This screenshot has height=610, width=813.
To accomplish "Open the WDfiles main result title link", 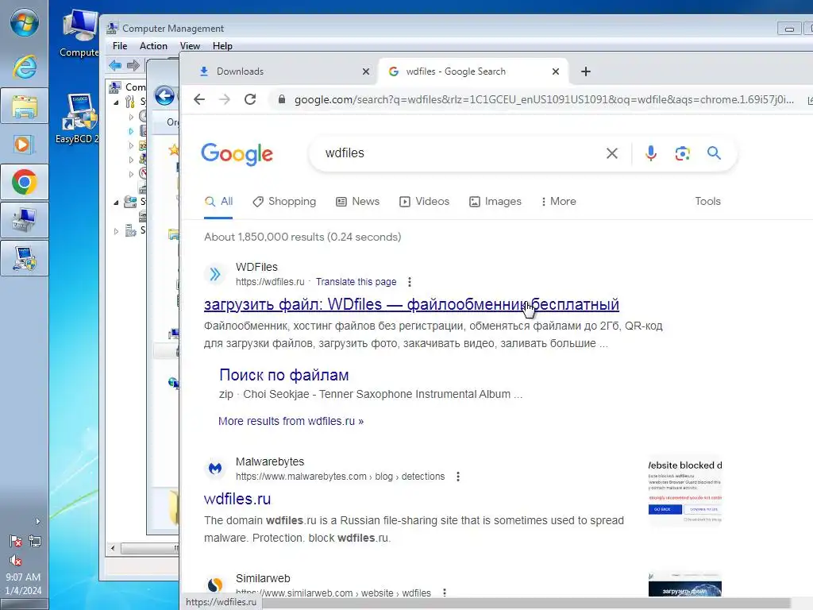I will coord(412,304).
